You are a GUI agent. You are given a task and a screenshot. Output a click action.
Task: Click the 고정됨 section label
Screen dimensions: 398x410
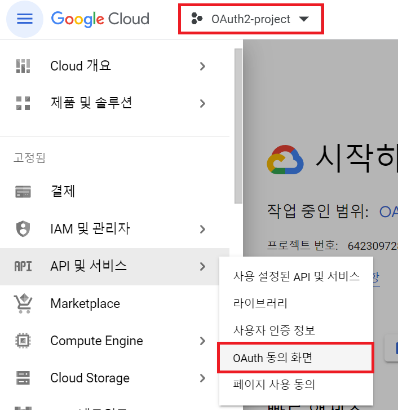tap(29, 158)
